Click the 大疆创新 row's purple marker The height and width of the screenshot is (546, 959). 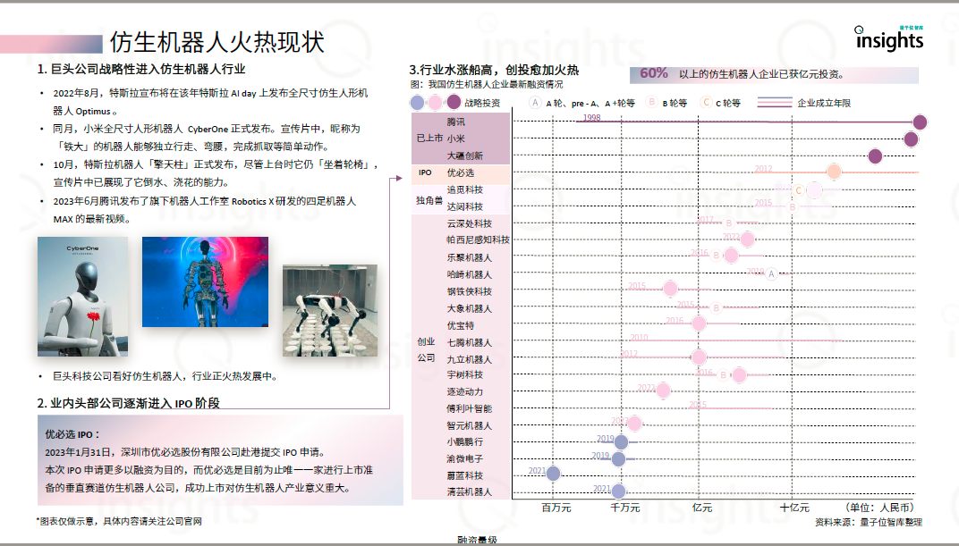(x=875, y=156)
